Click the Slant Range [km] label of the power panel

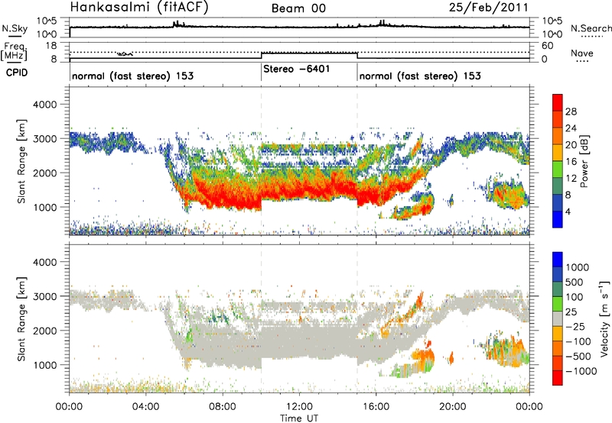[21, 161]
